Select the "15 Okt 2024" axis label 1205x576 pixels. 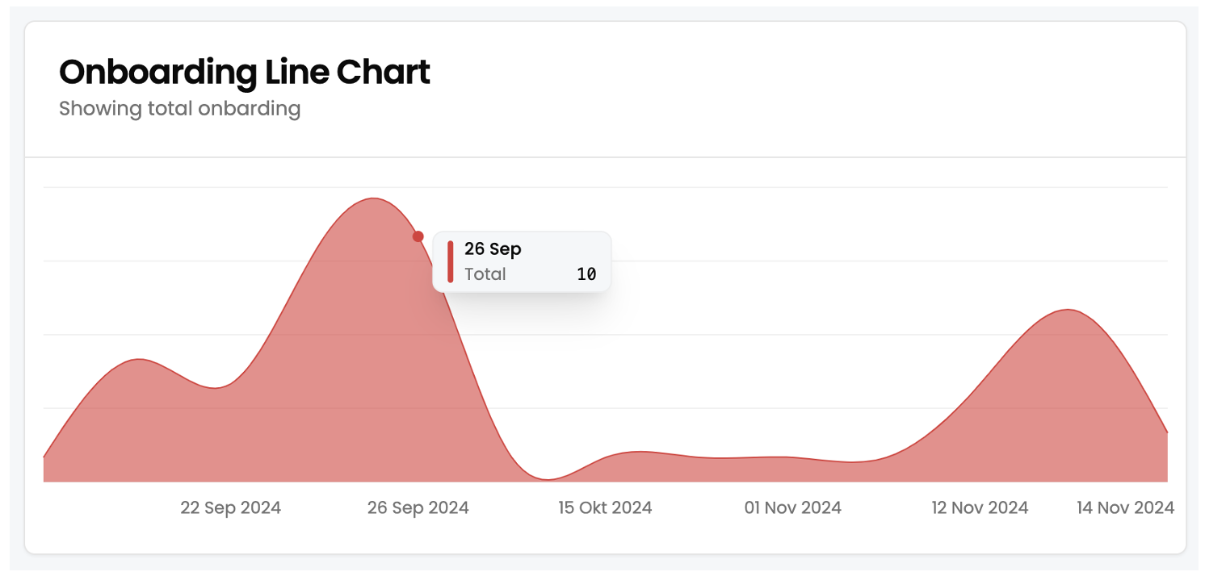coord(605,507)
